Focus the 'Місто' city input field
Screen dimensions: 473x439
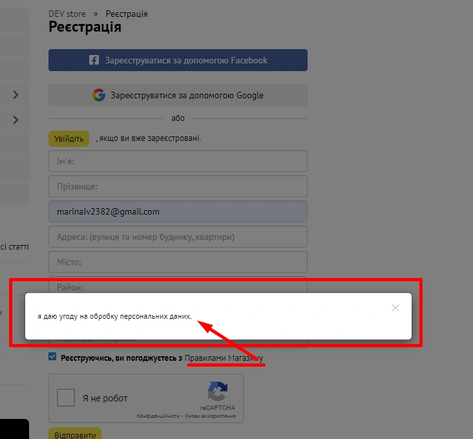click(178, 262)
